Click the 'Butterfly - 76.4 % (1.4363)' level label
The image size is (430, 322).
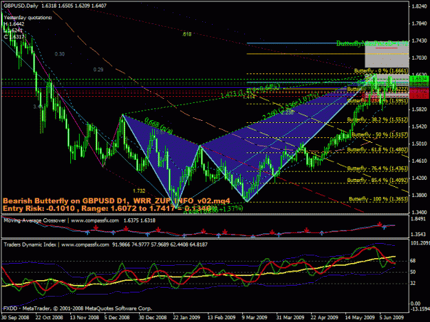pyautogui.click(x=378, y=168)
